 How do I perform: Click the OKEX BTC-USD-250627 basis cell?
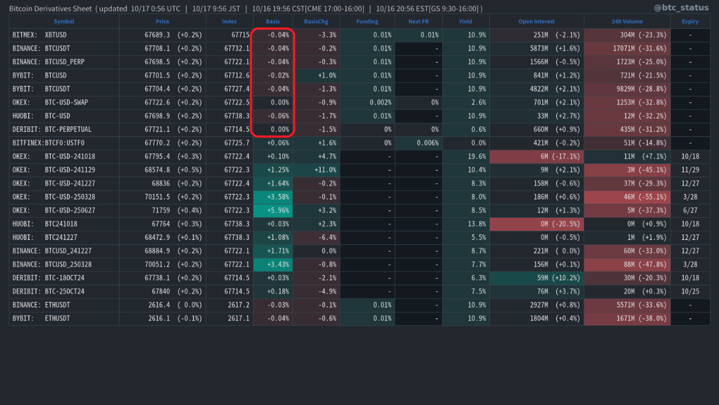click(273, 211)
